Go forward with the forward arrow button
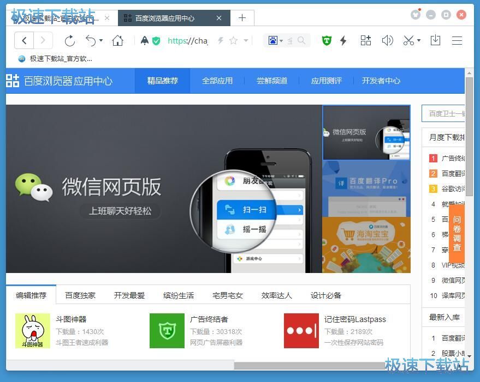 click(x=43, y=40)
